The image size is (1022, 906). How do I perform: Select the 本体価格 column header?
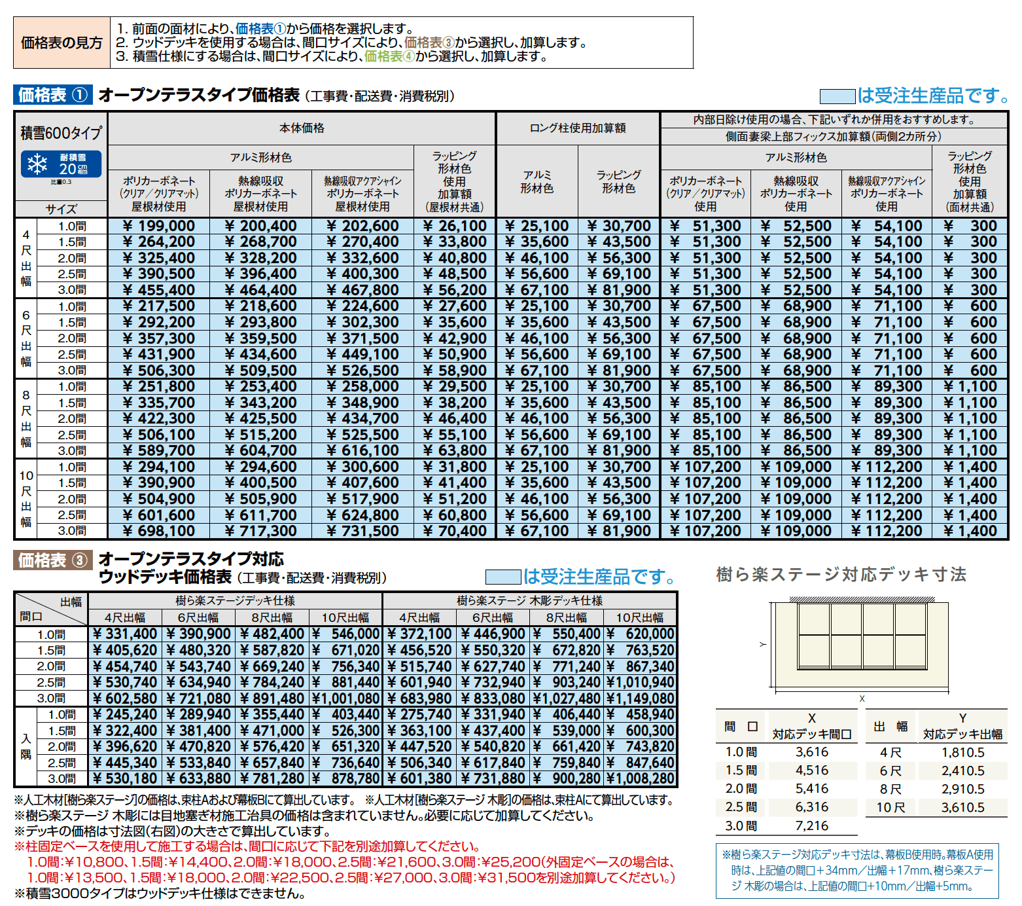pyautogui.click(x=302, y=128)
